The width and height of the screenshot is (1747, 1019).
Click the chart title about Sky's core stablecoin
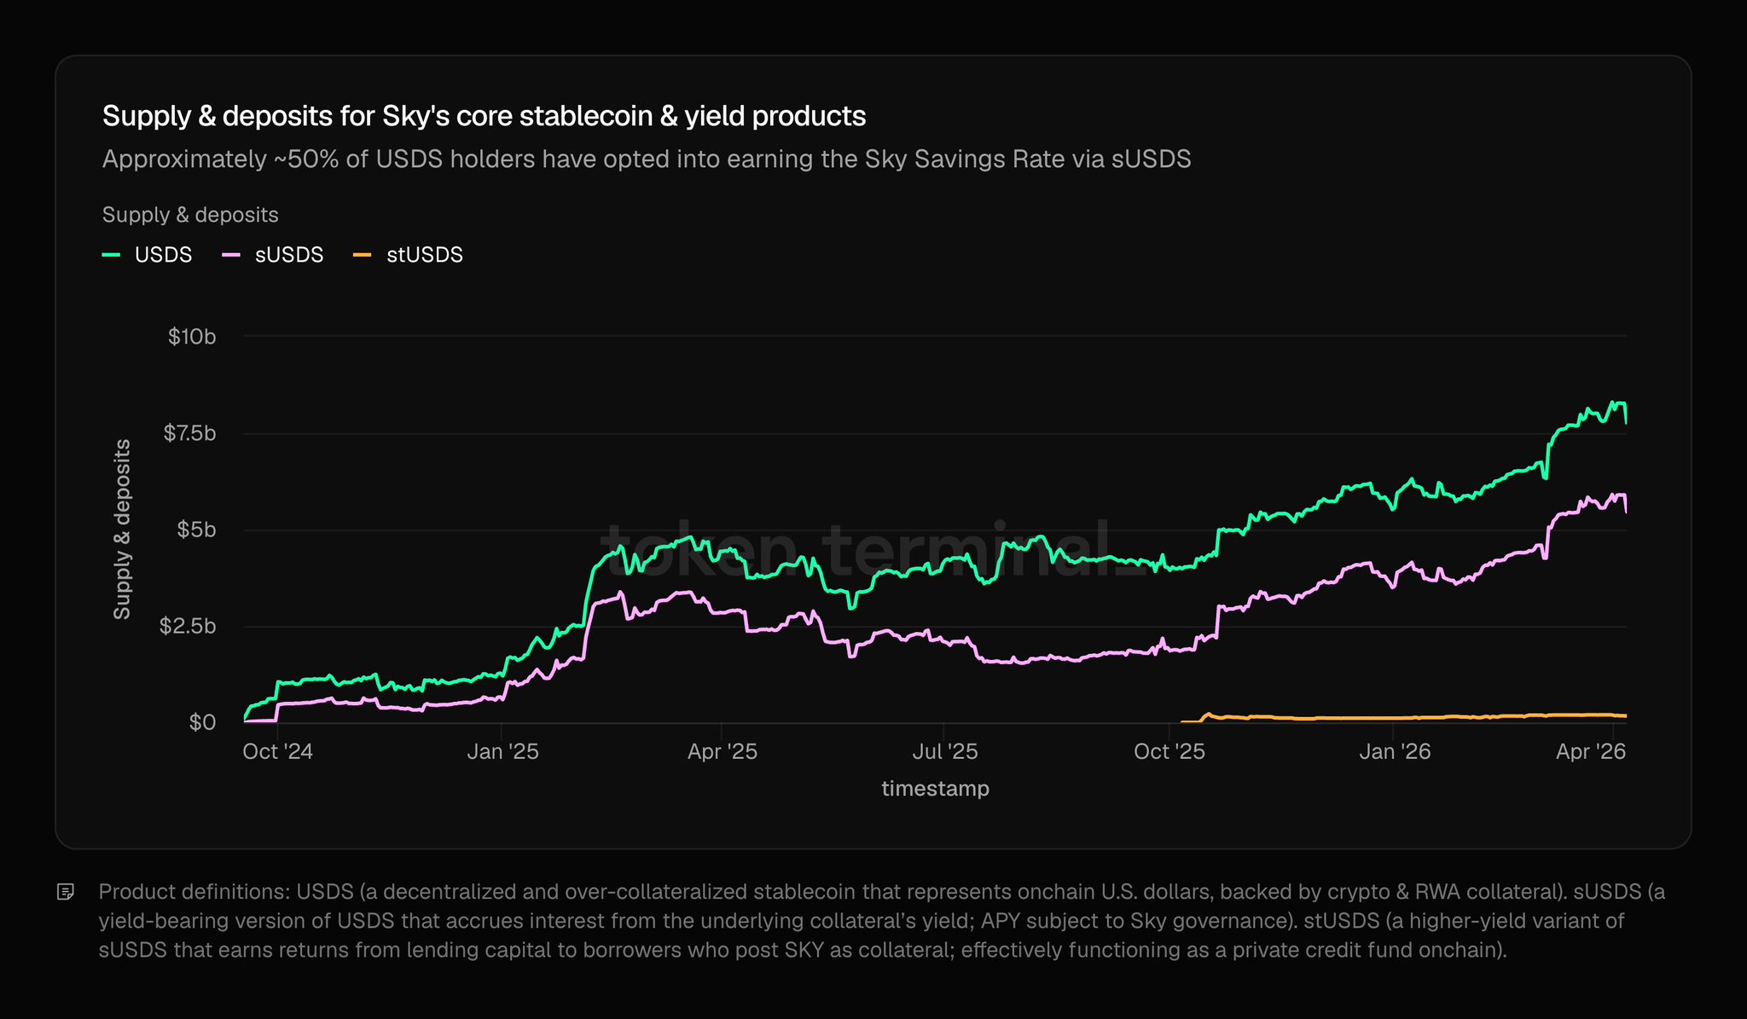point(484,116)
